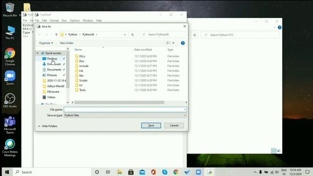Viewport: 313px width, 176px height.
Task: Create a New folder
Action: (67, 43)
